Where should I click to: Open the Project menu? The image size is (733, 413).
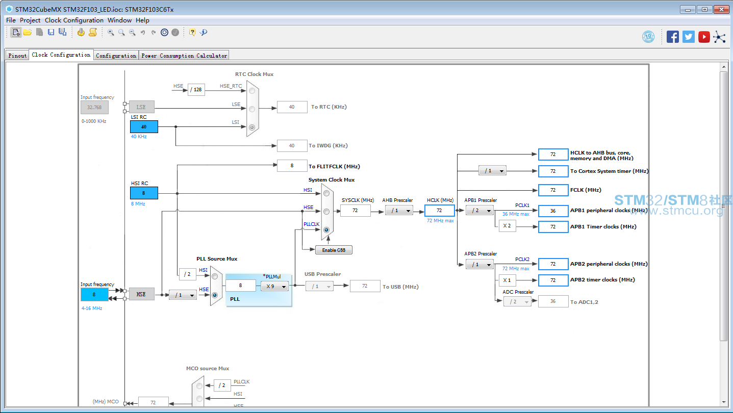pyautogui.click(x=30, y=20)
